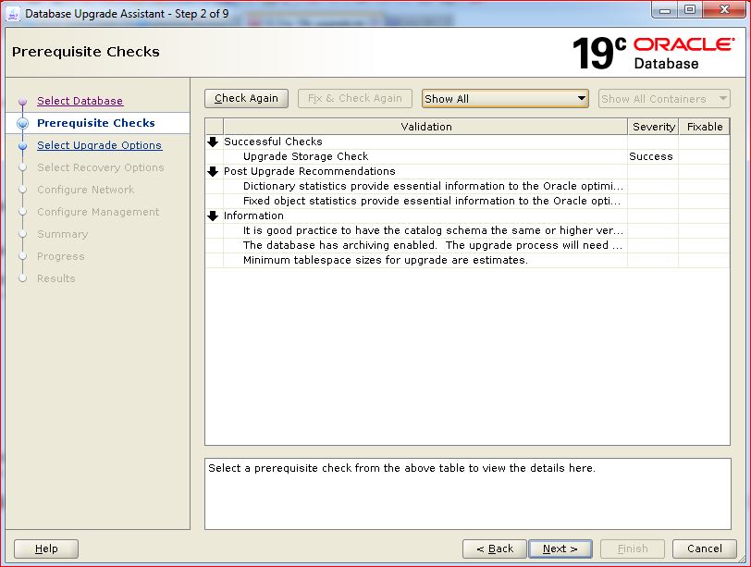751x567 pixels.
Task: Collapse the Post Upgrade Recommendations group
Action: tap(214, 171)
